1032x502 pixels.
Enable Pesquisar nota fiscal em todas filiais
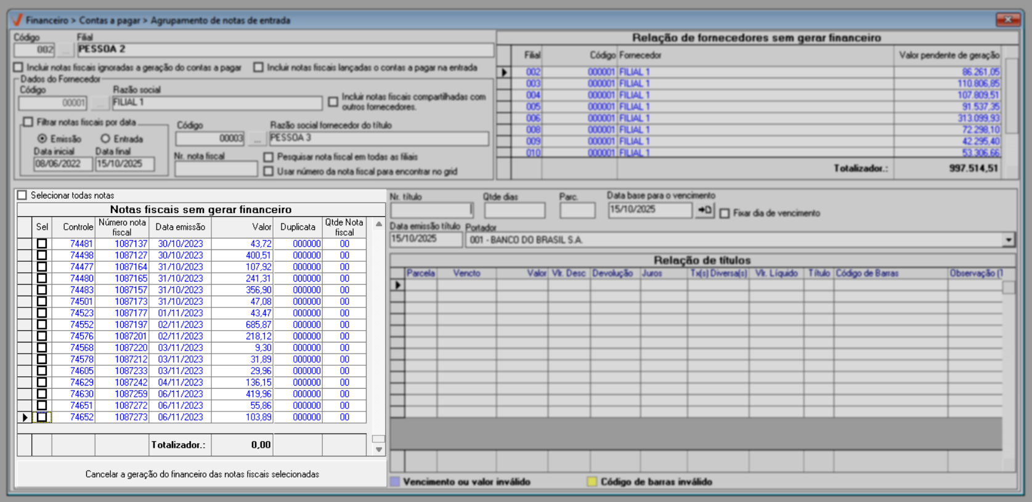(x=269, y=157)
